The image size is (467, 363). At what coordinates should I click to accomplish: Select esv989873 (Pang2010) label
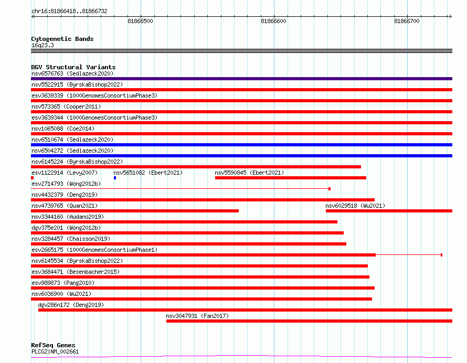click(x=63, y=283)
